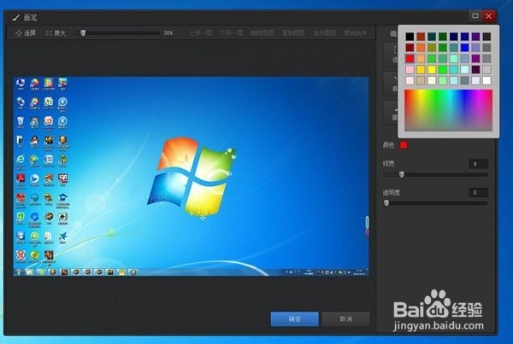Click the transparency value field showing 0
The image size is (513, 344).
pyautogui.click(x=478, y=193)
